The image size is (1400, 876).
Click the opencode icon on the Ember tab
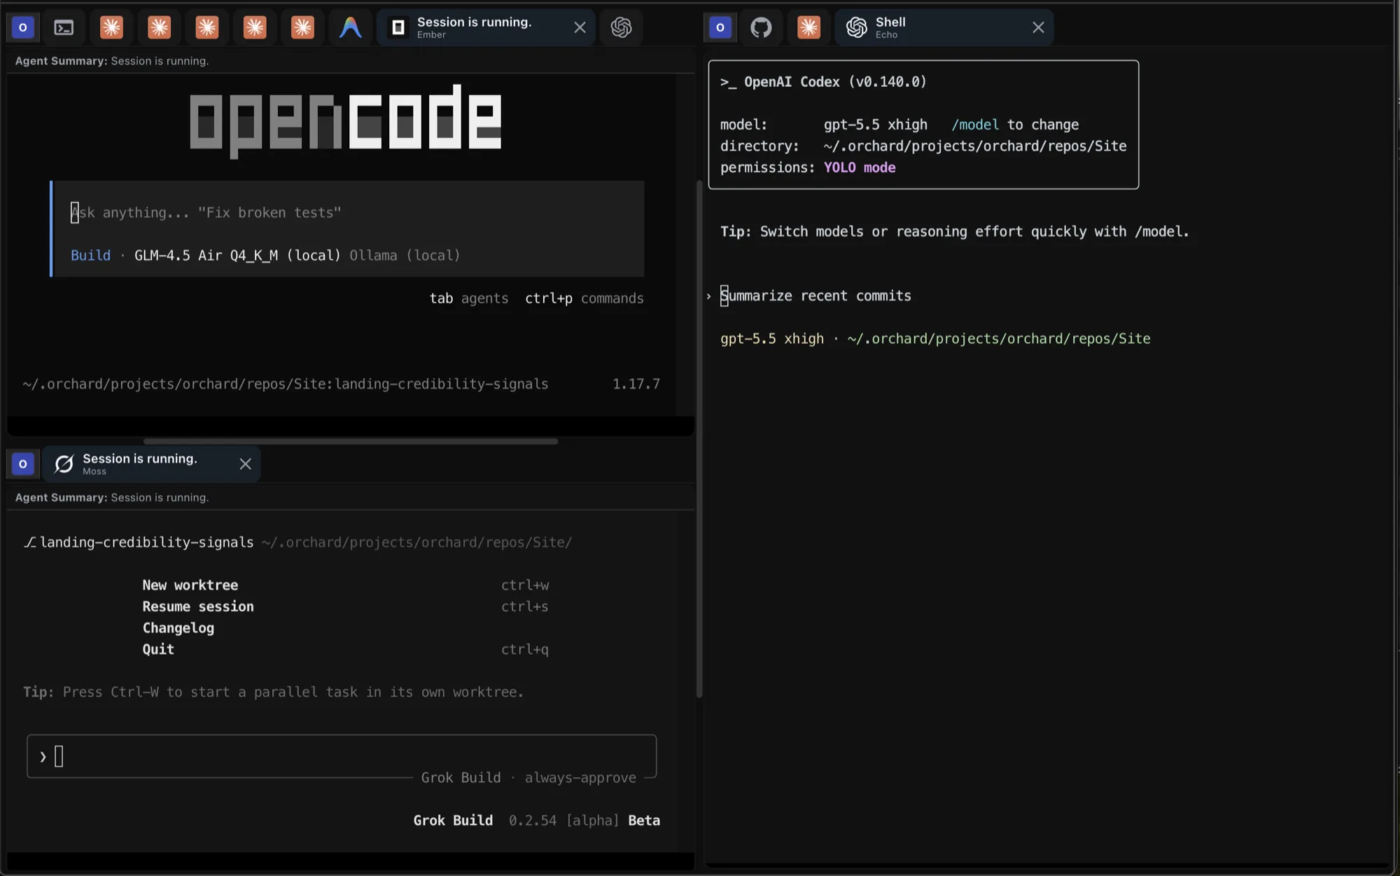point(398,27)
